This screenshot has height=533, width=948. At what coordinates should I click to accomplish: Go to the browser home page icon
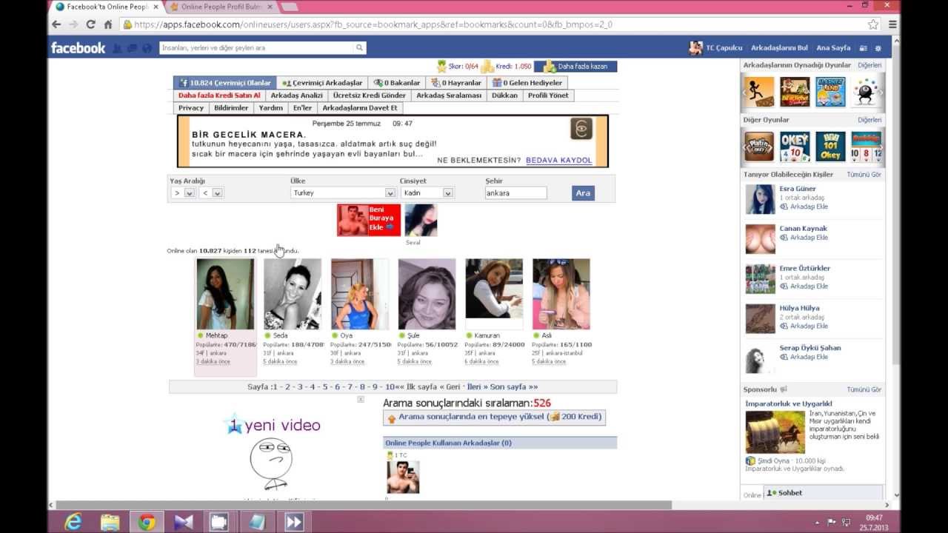108,24
